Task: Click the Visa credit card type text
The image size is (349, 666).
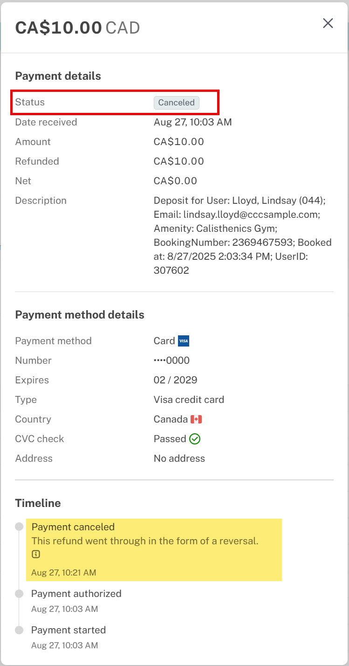Action: (x=189, y=400)
